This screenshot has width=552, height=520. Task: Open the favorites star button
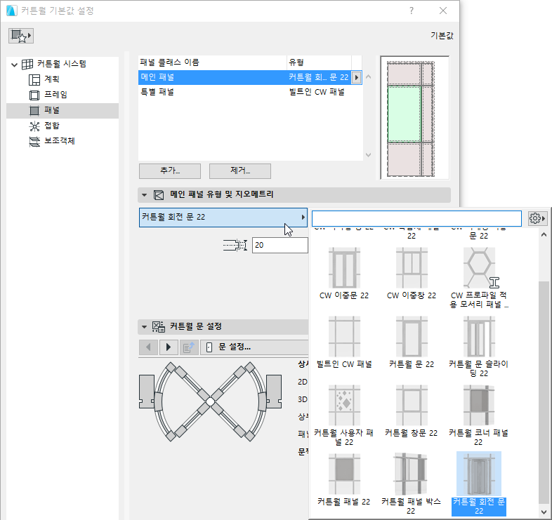point(21,36)
